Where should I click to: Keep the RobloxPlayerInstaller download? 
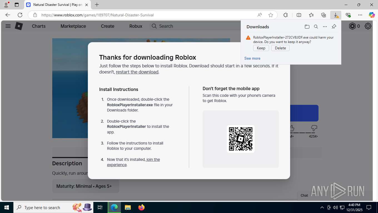261,48
